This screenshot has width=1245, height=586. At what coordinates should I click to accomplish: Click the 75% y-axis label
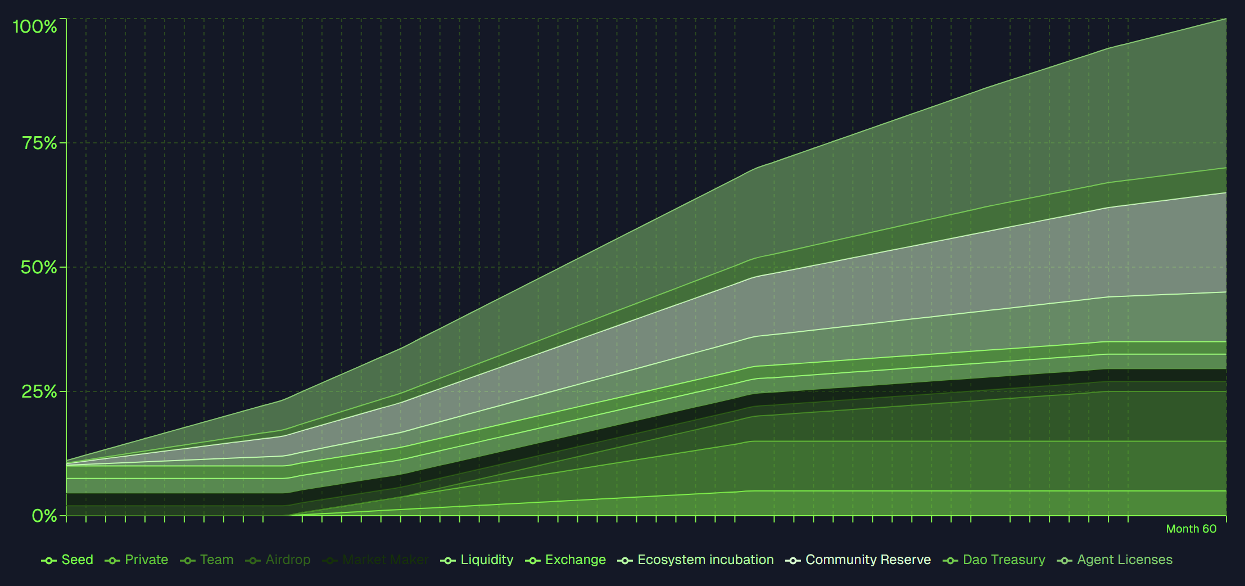[39, 143]
